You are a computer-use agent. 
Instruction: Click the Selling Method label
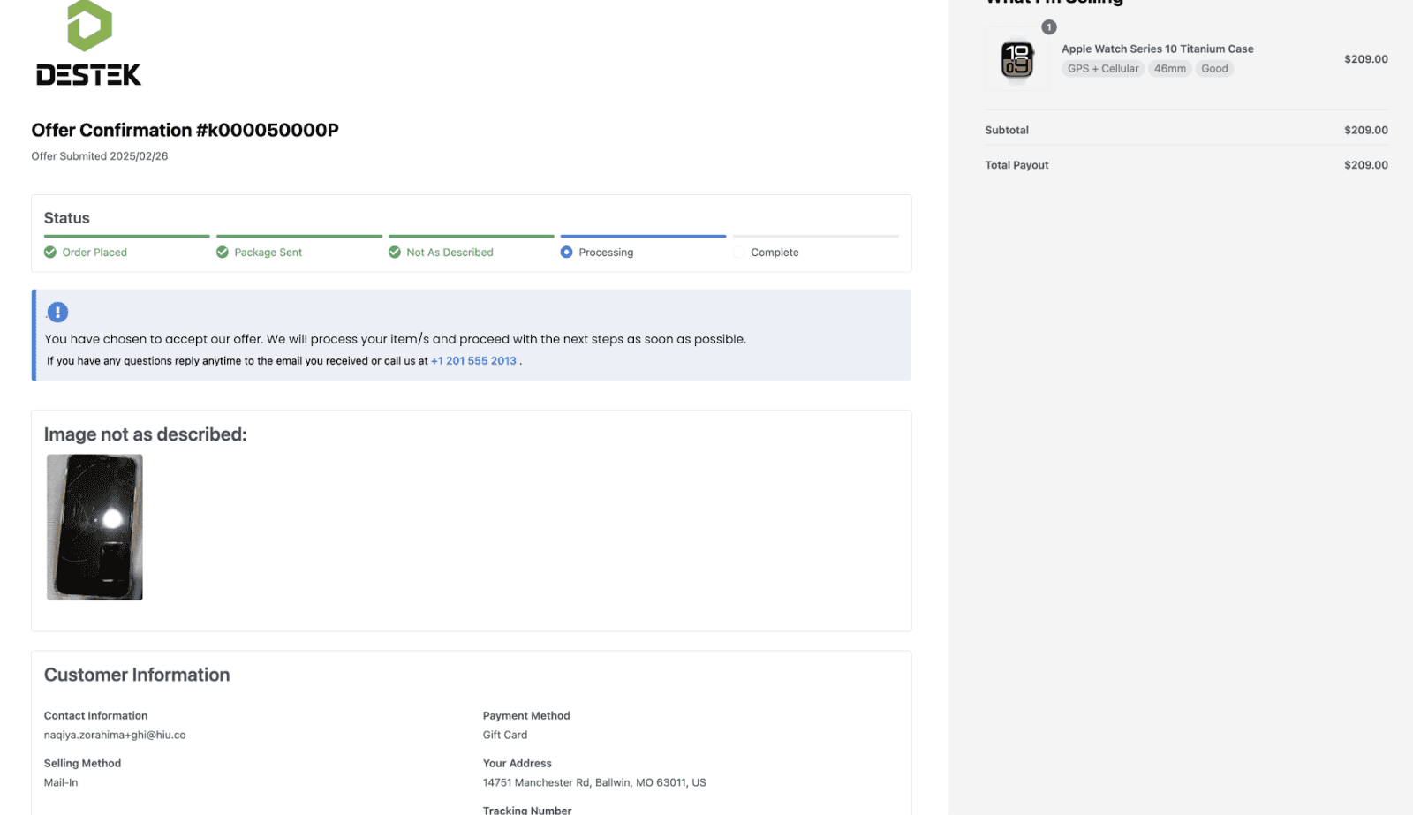(x=83, y=764)
